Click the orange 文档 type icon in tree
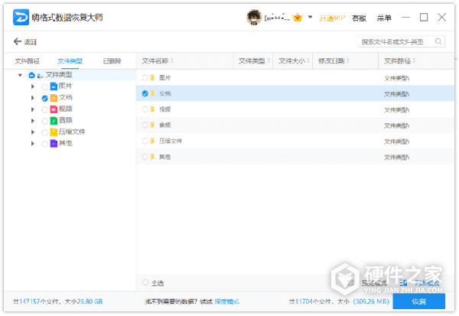Image resolution: width=459 pixels, height=316 pixels. click(54, 97)
